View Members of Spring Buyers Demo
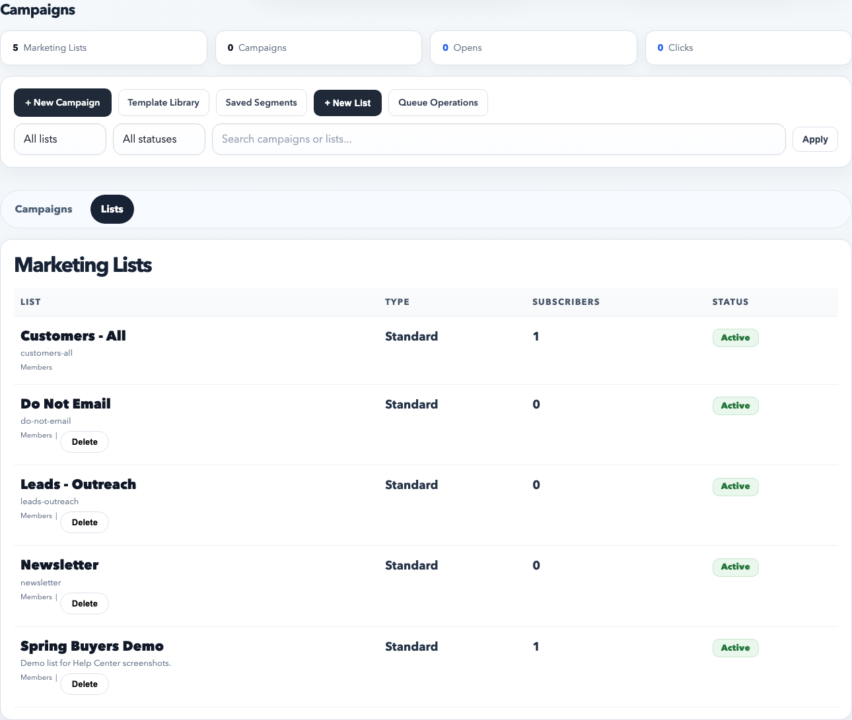Viewport: 852px width, 720px height. (36, 677)
